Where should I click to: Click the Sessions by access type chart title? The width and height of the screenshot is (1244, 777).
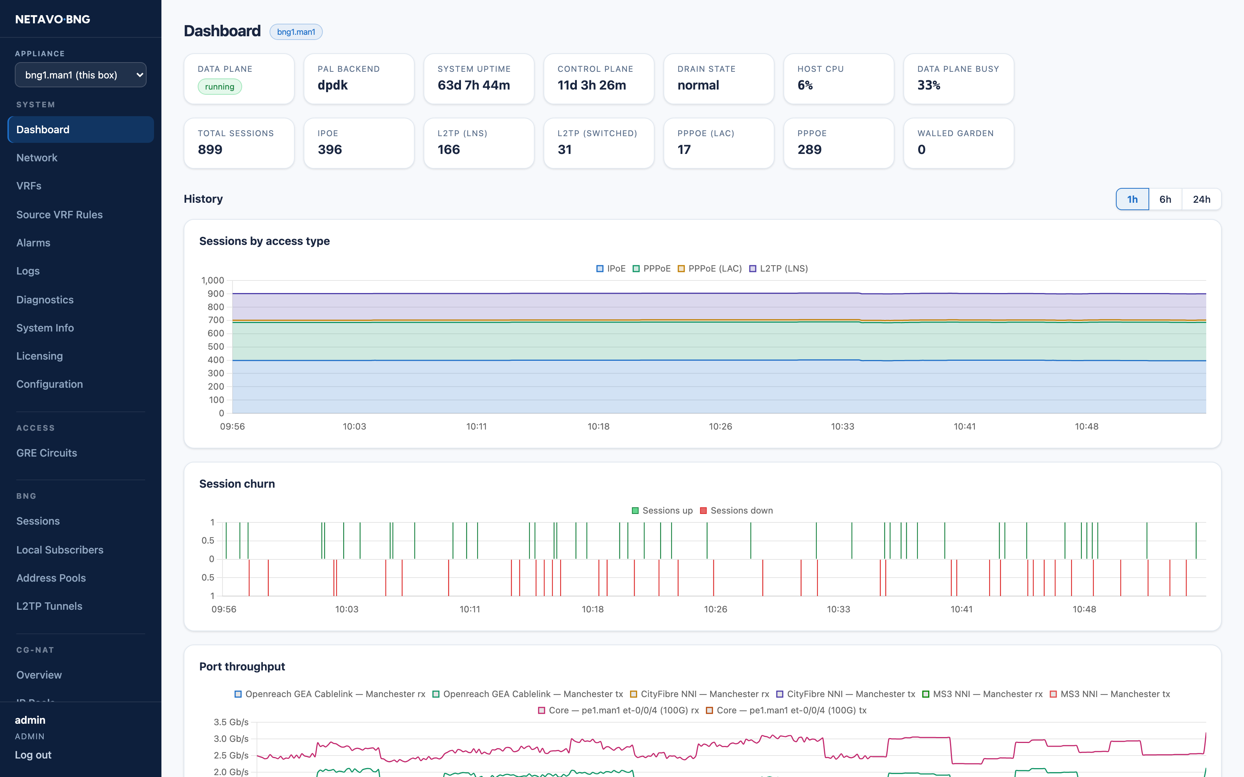[x=264, y=241]
